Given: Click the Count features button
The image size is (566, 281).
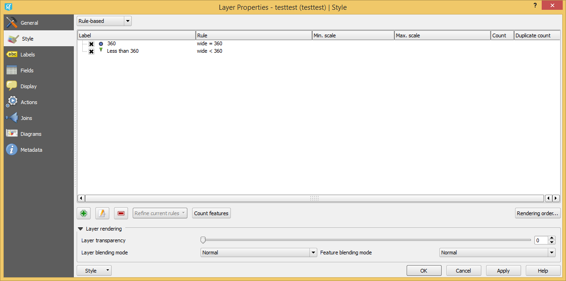Looking at the screenshot, I should pos(211,213).
